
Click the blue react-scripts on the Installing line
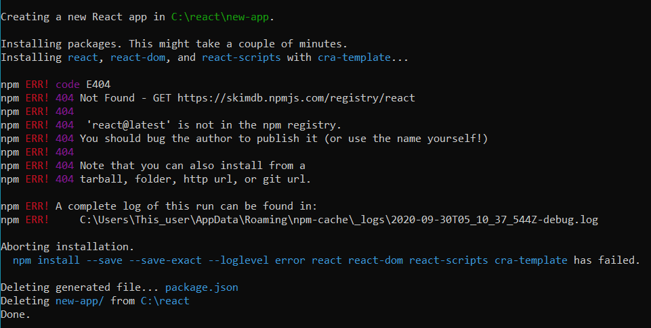(x=240, y=57)
